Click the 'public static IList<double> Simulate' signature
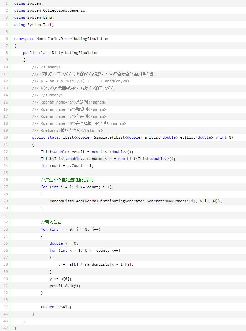The height and width of the screenshot is (331, 246). [x=132, y=137]
